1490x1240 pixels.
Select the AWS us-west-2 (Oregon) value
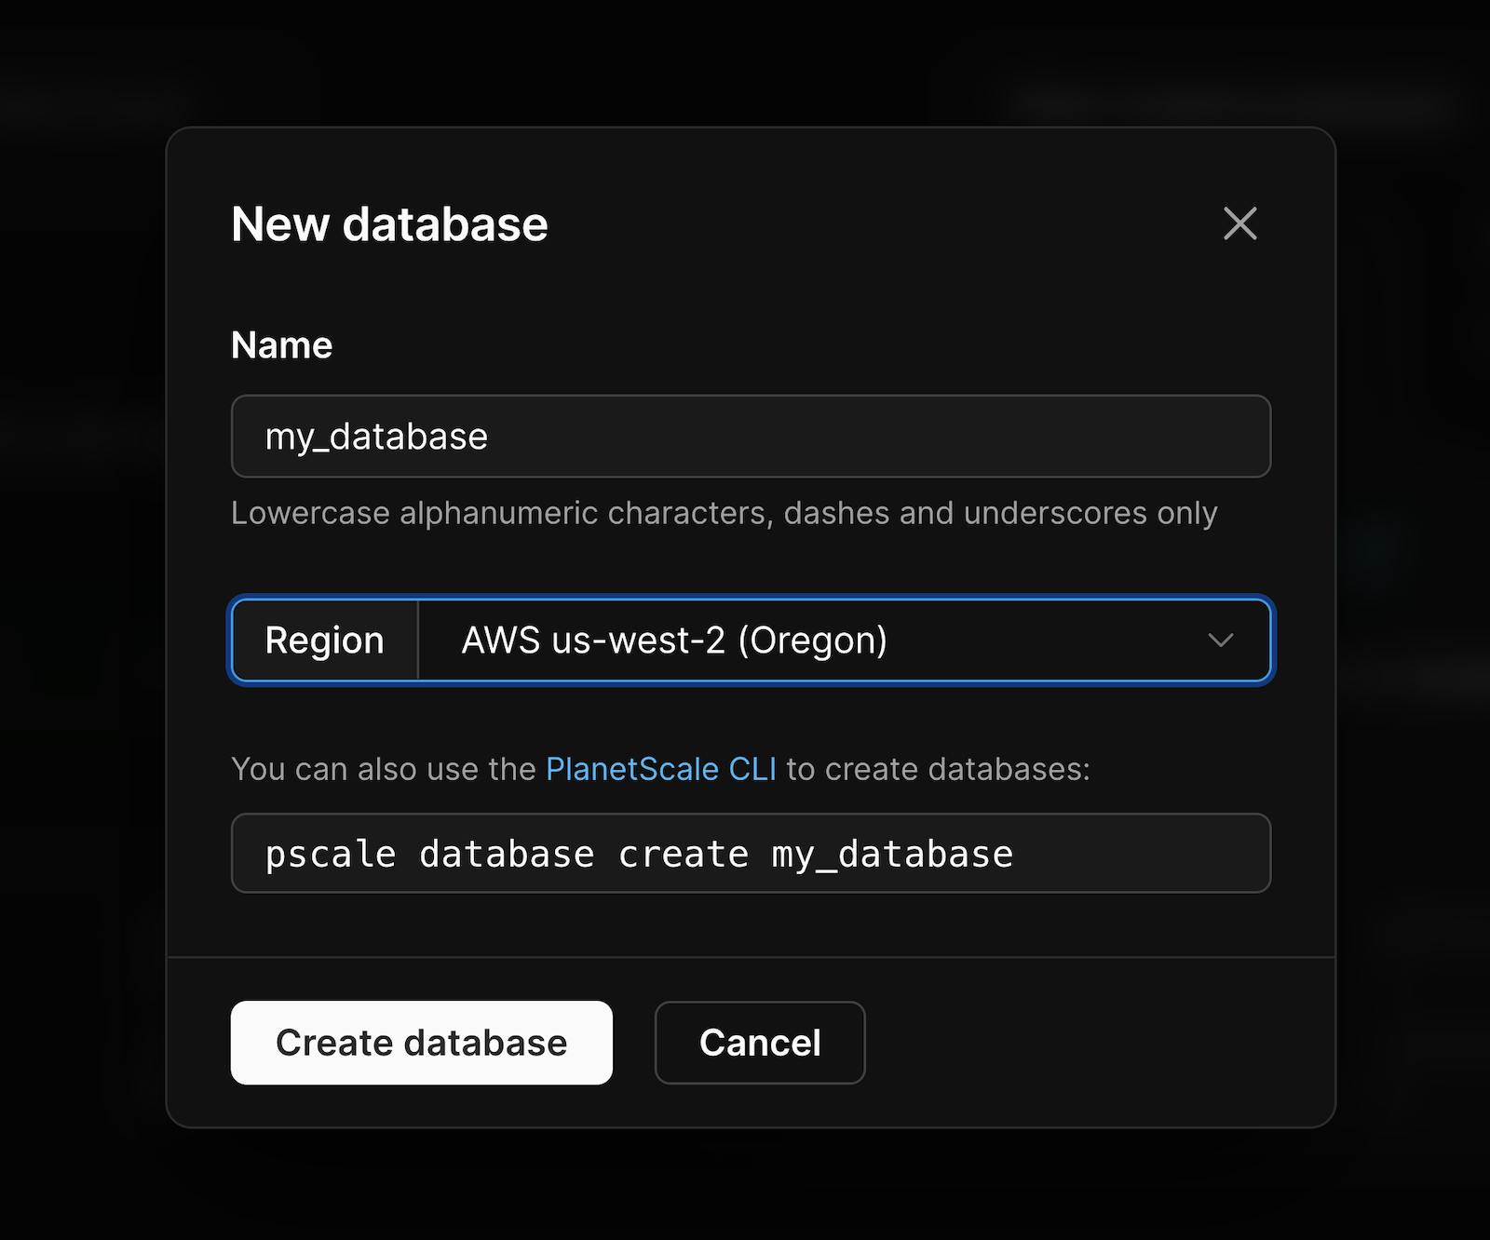point(674,640)
